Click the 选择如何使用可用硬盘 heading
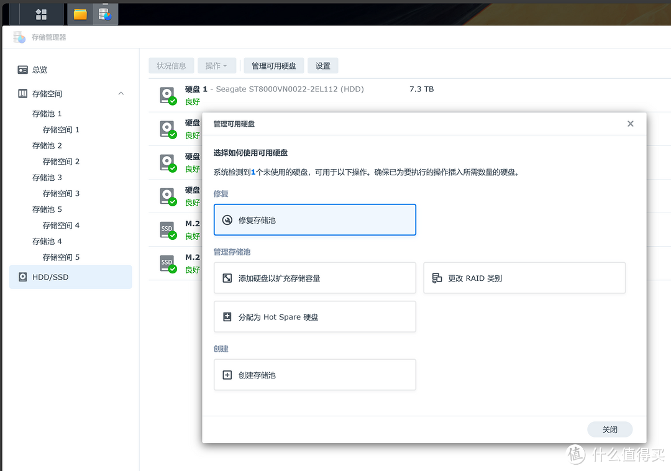671x471 pixels. tap(250, 153)
